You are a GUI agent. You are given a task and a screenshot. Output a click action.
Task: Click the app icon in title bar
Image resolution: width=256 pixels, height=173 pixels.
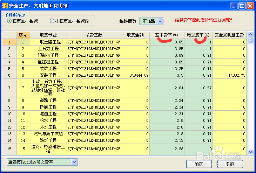coord(5,6)
